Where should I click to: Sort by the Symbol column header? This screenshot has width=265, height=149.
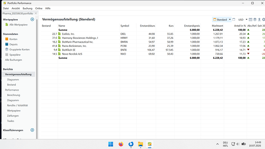coord(125,26)
